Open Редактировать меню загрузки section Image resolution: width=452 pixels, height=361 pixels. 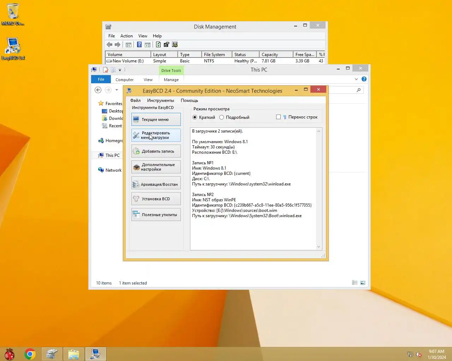pyautogui.click(x=156, y=135)
